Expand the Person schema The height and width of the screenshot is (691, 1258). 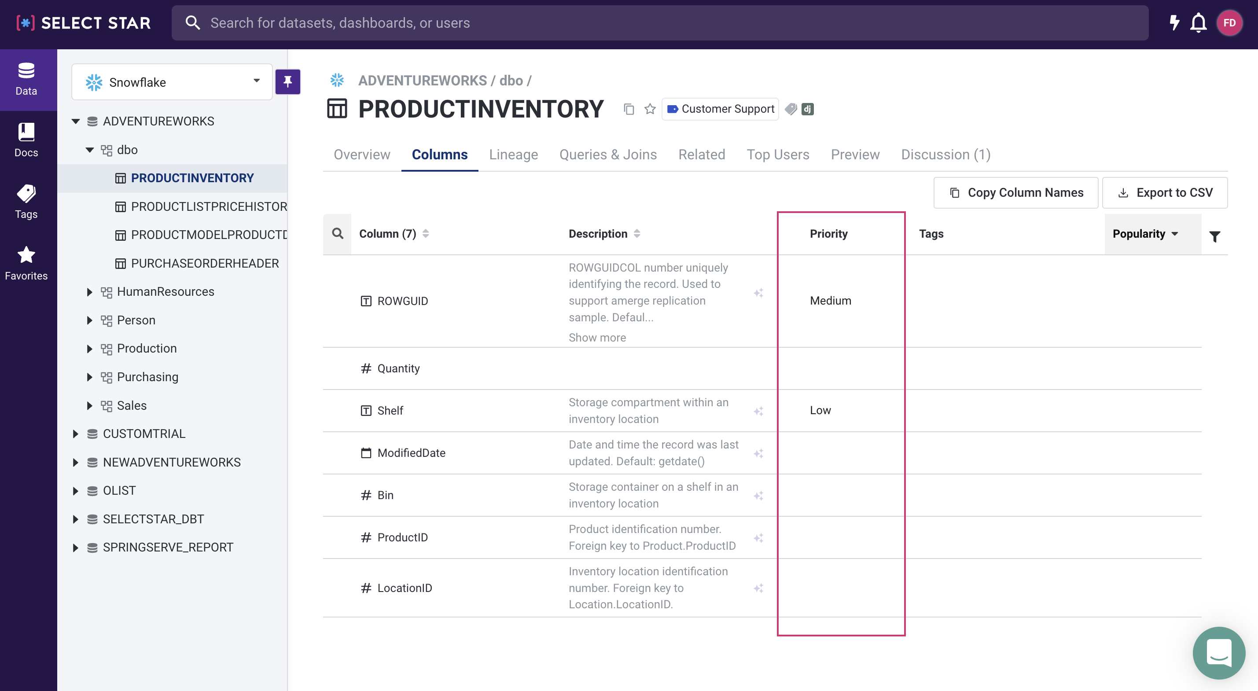pos(90,320)
